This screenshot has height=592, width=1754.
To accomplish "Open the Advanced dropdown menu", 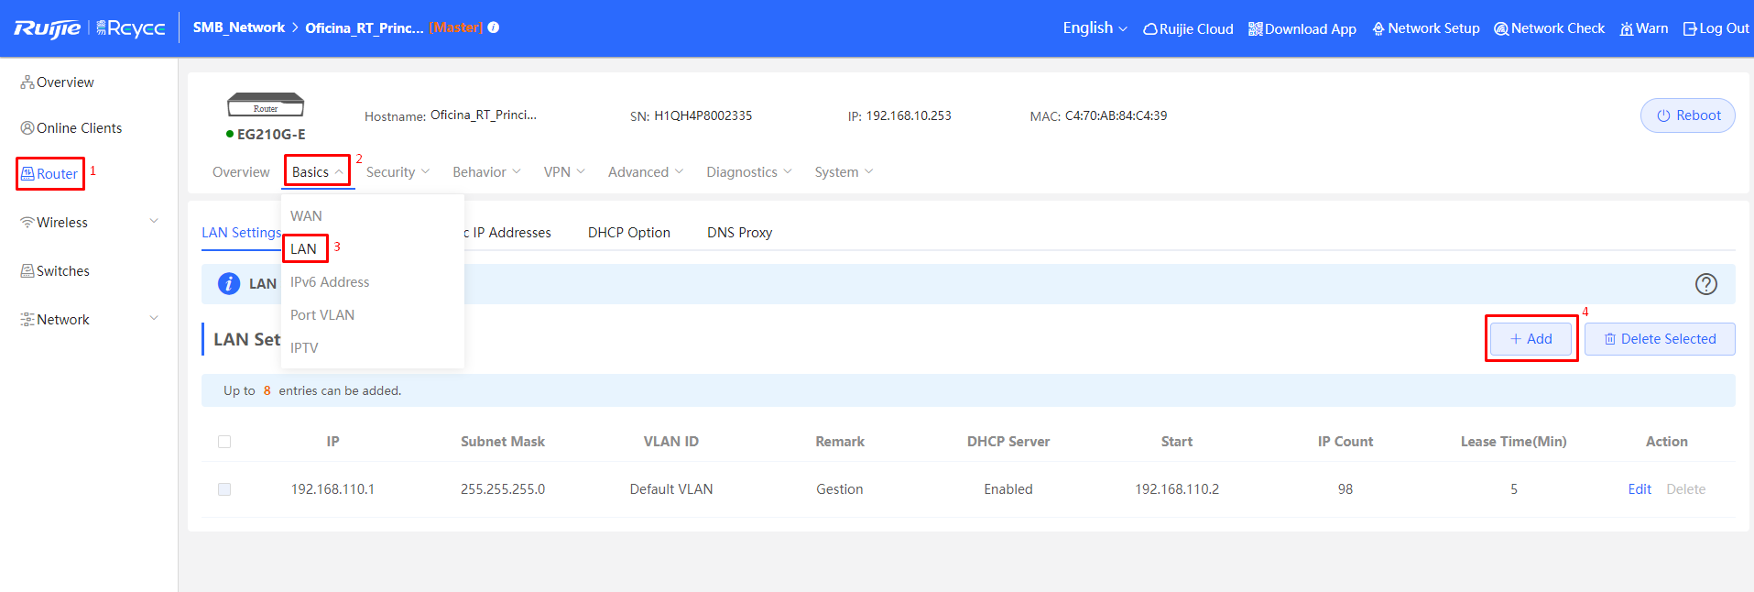I will pyautogui.click(x=646, y=172).
